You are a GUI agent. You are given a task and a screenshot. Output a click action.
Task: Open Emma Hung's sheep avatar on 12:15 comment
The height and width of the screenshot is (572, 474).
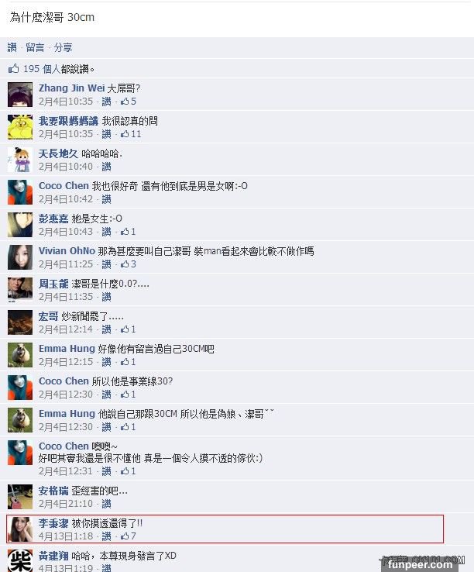(x=20, y=355)
